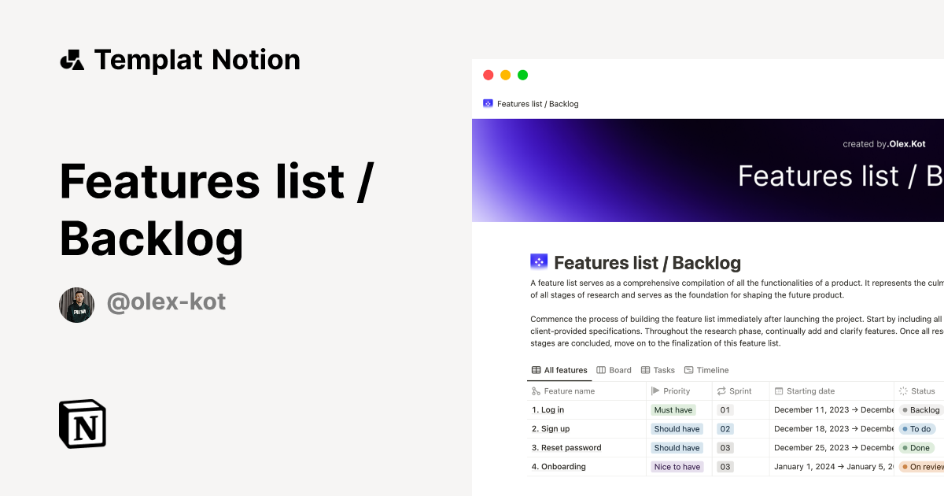Switch to the Timeline tab

712,370
